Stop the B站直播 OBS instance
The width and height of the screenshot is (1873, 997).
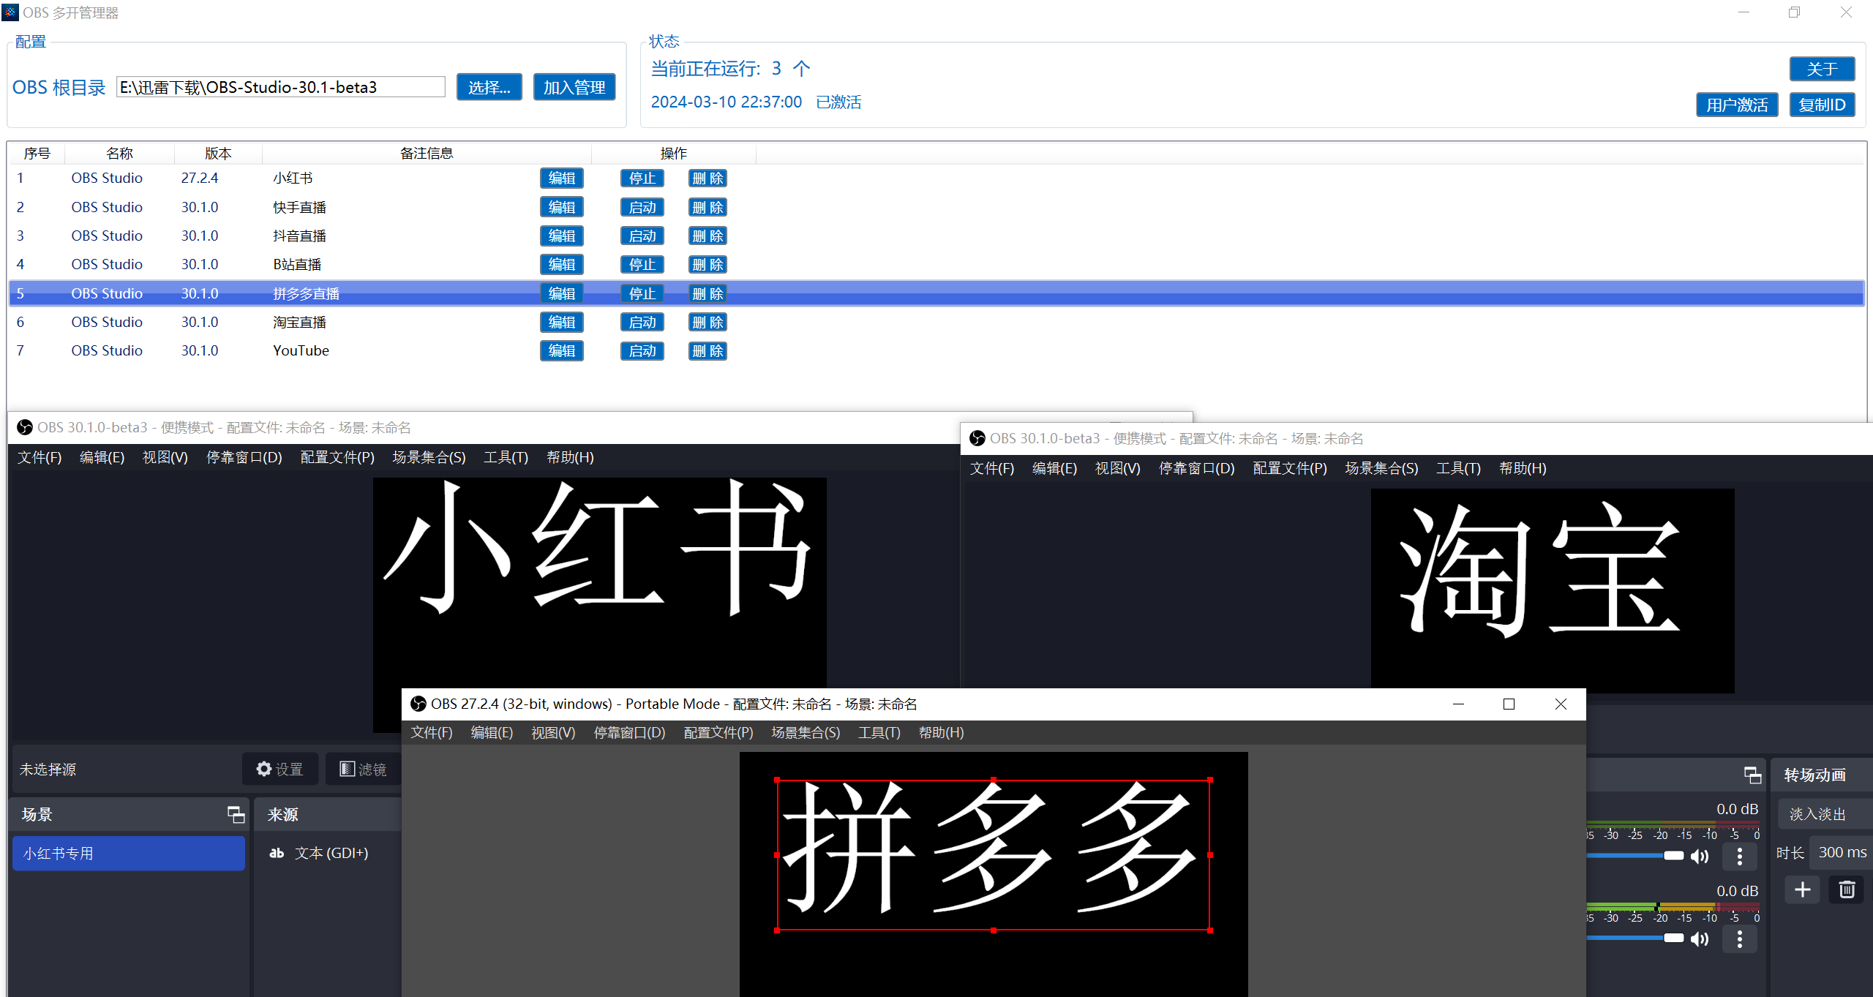click(642, 264)
